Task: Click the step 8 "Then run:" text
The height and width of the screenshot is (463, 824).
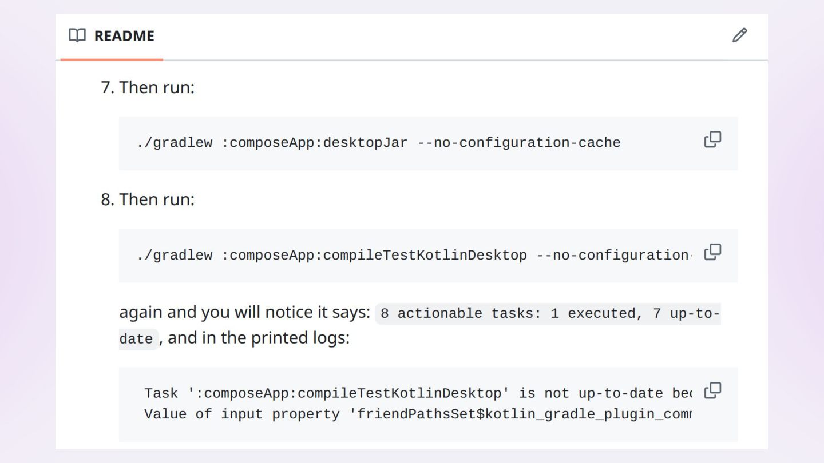Action: click(x=157, y=199)
